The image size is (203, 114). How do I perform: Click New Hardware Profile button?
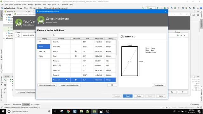(47, 85)
